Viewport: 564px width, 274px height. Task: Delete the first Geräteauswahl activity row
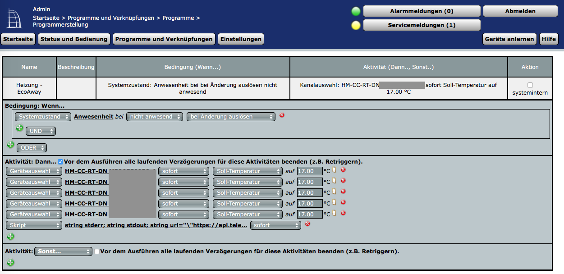coord(343,169)
